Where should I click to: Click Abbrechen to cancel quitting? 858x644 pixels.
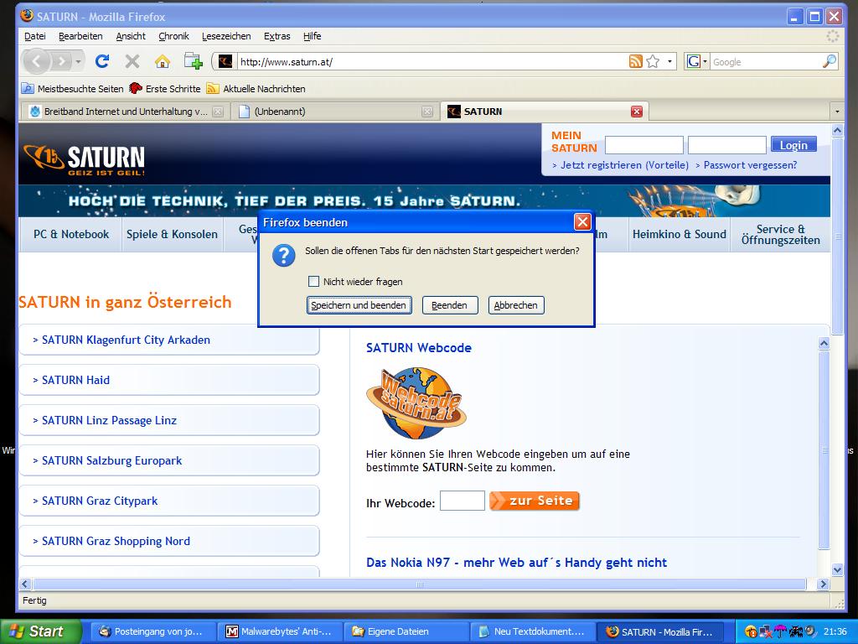pyautogui.click(x=516, y=305)
